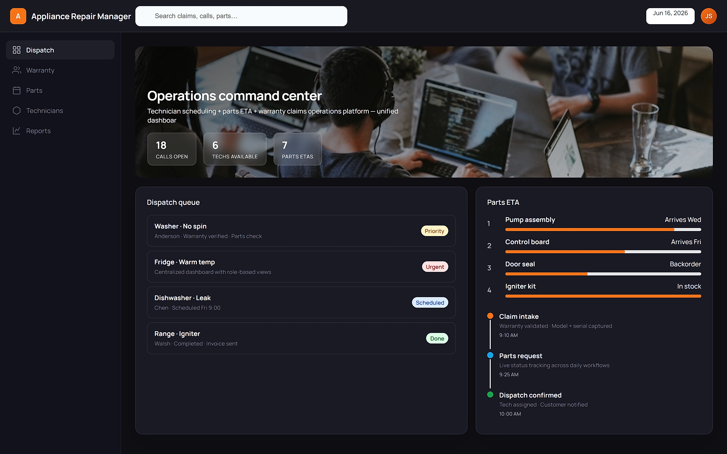The height and width of the screenshot is (454, 727).
Task: Open the Warranty section
Action: (x=60, y=70)
